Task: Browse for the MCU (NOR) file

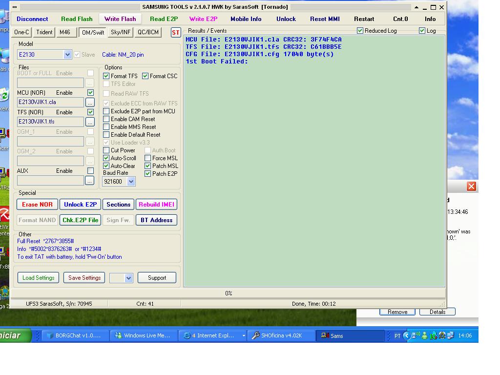Action: point(90,103)
